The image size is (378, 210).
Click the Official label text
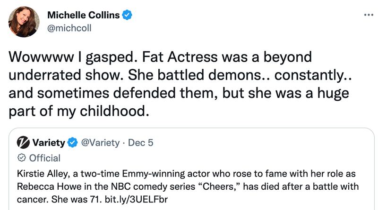(x=45, y=158)
